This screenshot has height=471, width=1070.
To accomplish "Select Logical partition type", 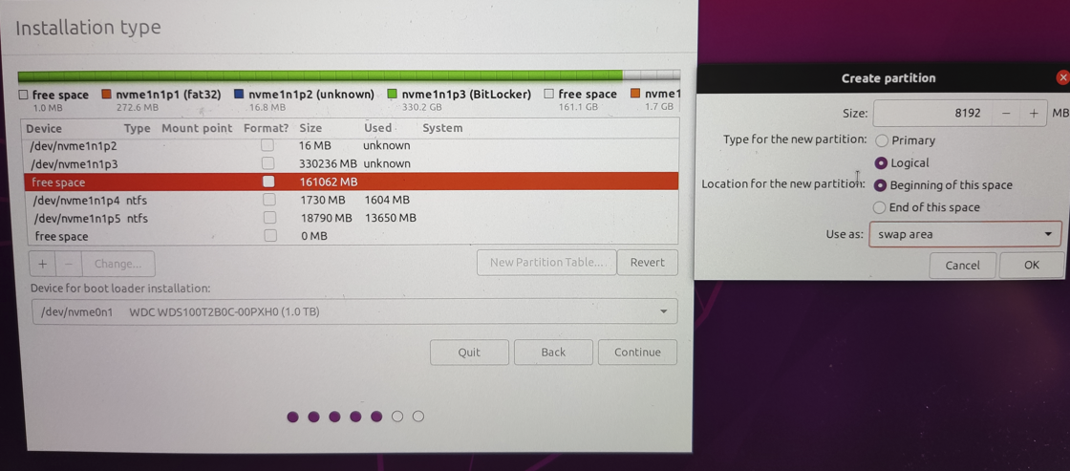I will (x=881, y=163).
